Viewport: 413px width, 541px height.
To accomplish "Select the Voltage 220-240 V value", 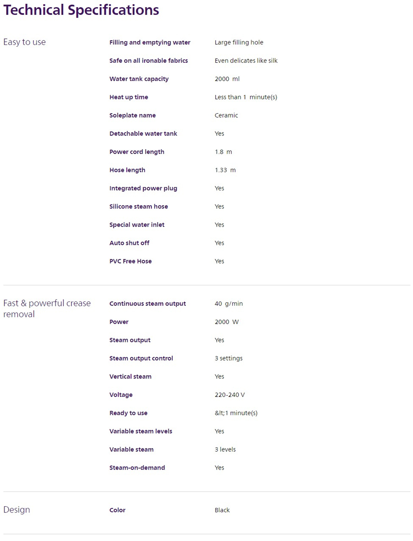I will click(x=230, y=395).
